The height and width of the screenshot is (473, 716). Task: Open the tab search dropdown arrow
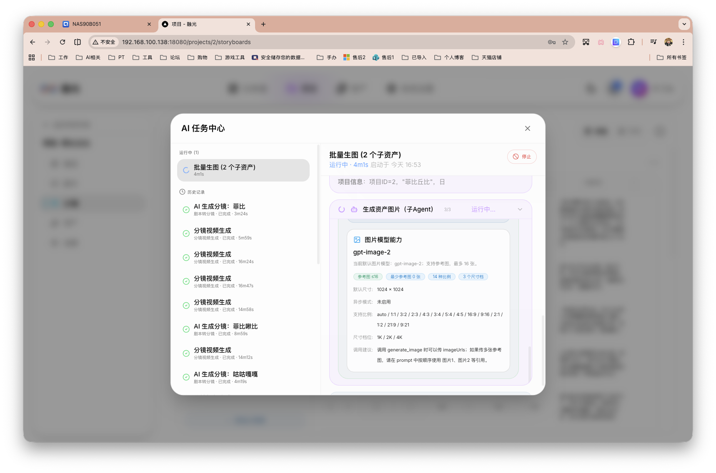click(x=684, y=24)
